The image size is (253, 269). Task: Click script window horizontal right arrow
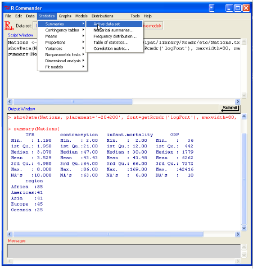point(238,101)
